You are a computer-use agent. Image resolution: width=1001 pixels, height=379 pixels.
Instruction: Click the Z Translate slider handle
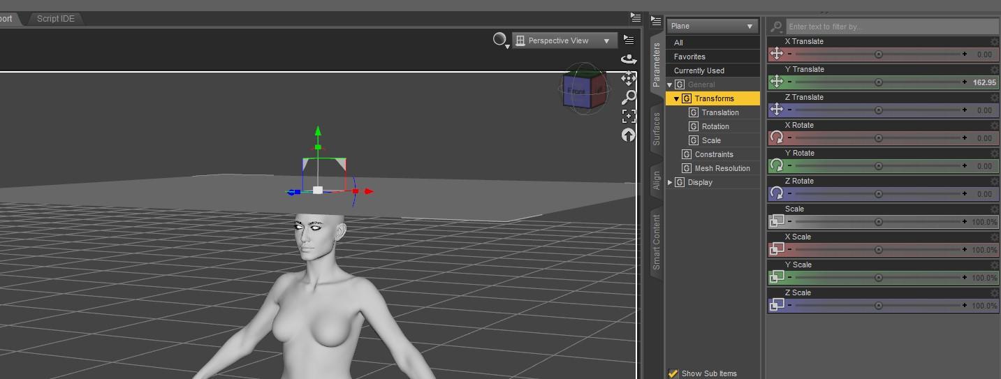(x=879, y=110)
